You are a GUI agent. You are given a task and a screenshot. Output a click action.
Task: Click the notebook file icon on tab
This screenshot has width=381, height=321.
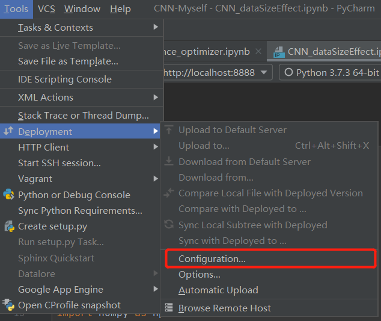pos(279,52)
